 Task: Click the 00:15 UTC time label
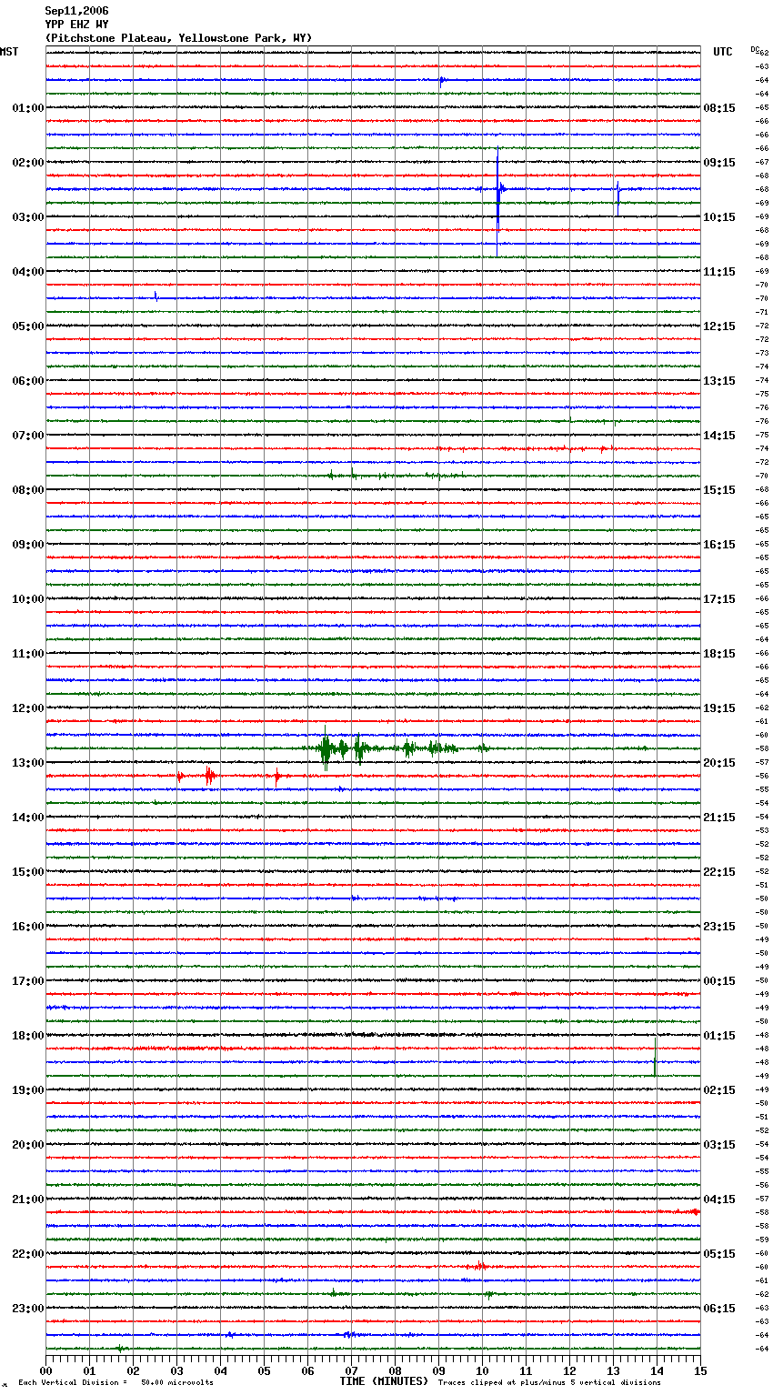pyautogui.click(x=719, y=981)
